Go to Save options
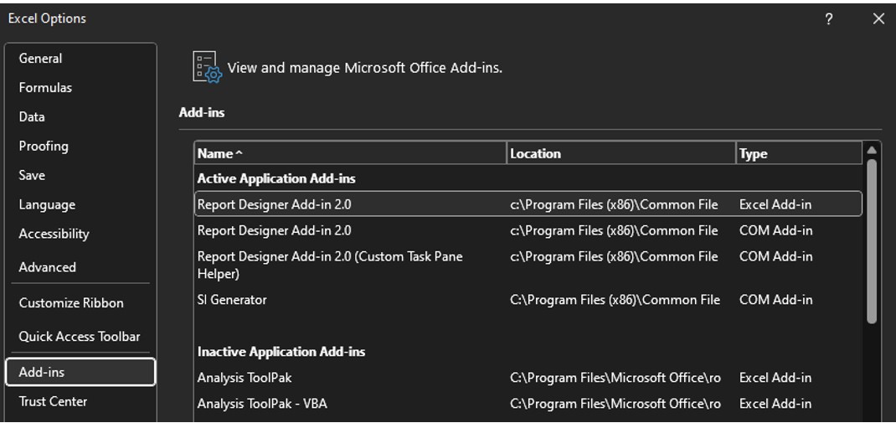 [x=80, y=175]
